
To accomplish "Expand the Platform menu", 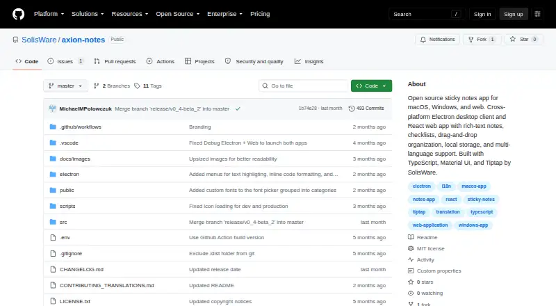I will [x=49, y=14].
